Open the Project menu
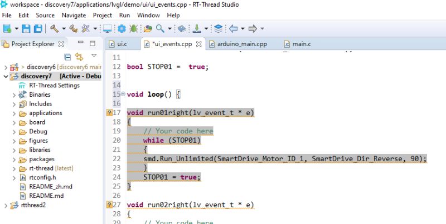Screen dimensions: 446x224 tap(103, 16)
